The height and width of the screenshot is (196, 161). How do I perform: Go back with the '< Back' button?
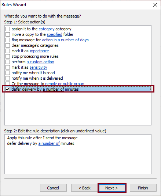coord(84,188)
